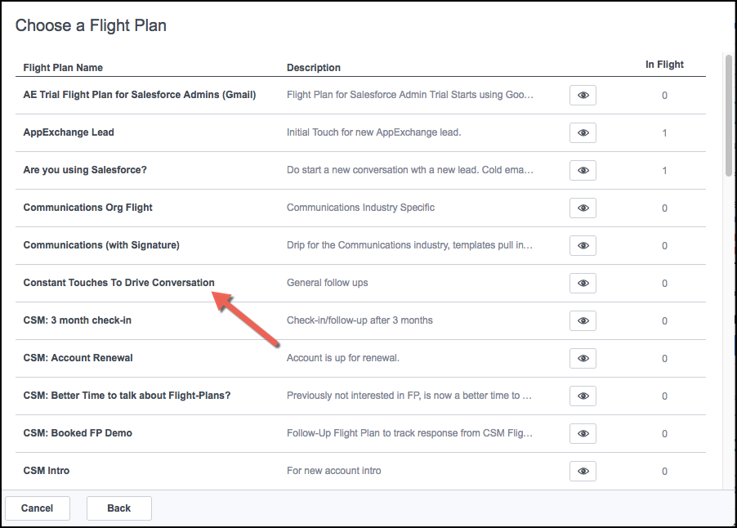Open preview for Communications Org Flight
The image size is (737, 528).
tap(583, 208)
